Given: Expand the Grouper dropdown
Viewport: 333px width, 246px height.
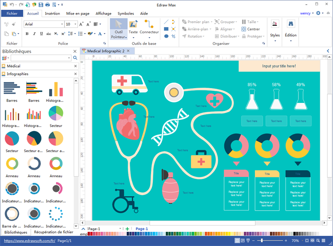Looking at the screenshot, I should point(236,22).
